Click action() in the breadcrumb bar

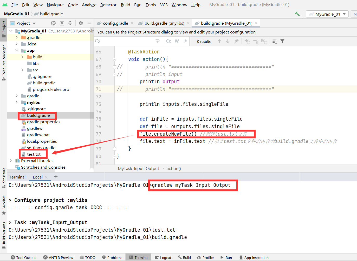click(174, 168)
